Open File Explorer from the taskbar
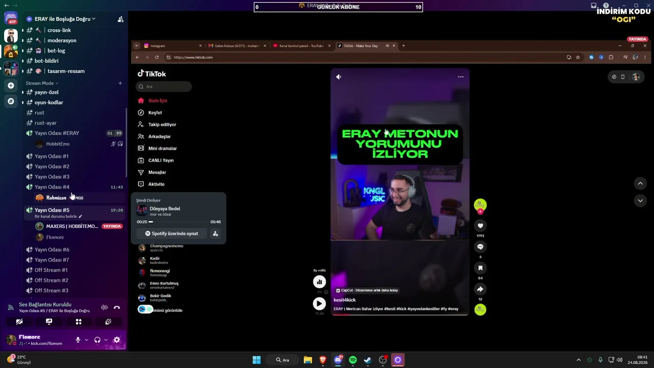 coord(308,360)
